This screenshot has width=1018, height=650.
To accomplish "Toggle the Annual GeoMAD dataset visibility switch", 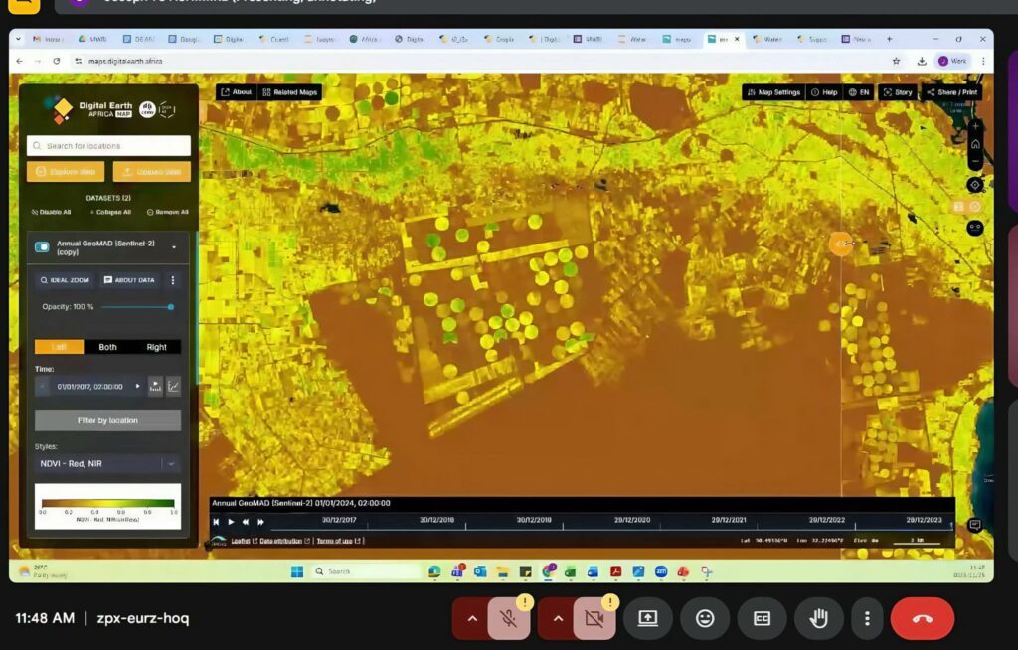I will 41,244.
